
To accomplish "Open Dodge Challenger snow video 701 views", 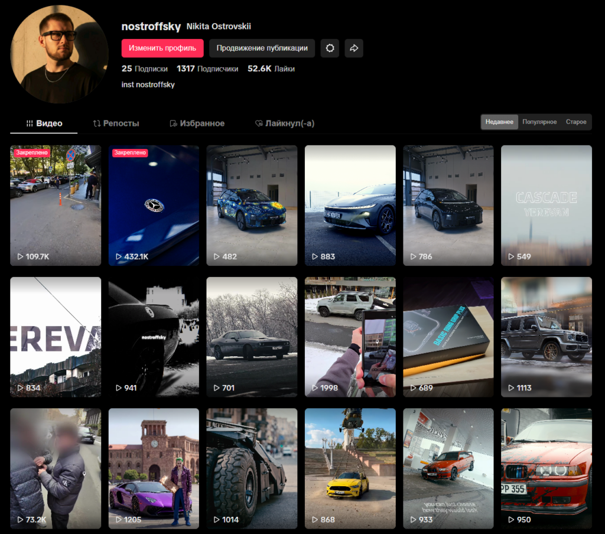I will coord(252,337).
